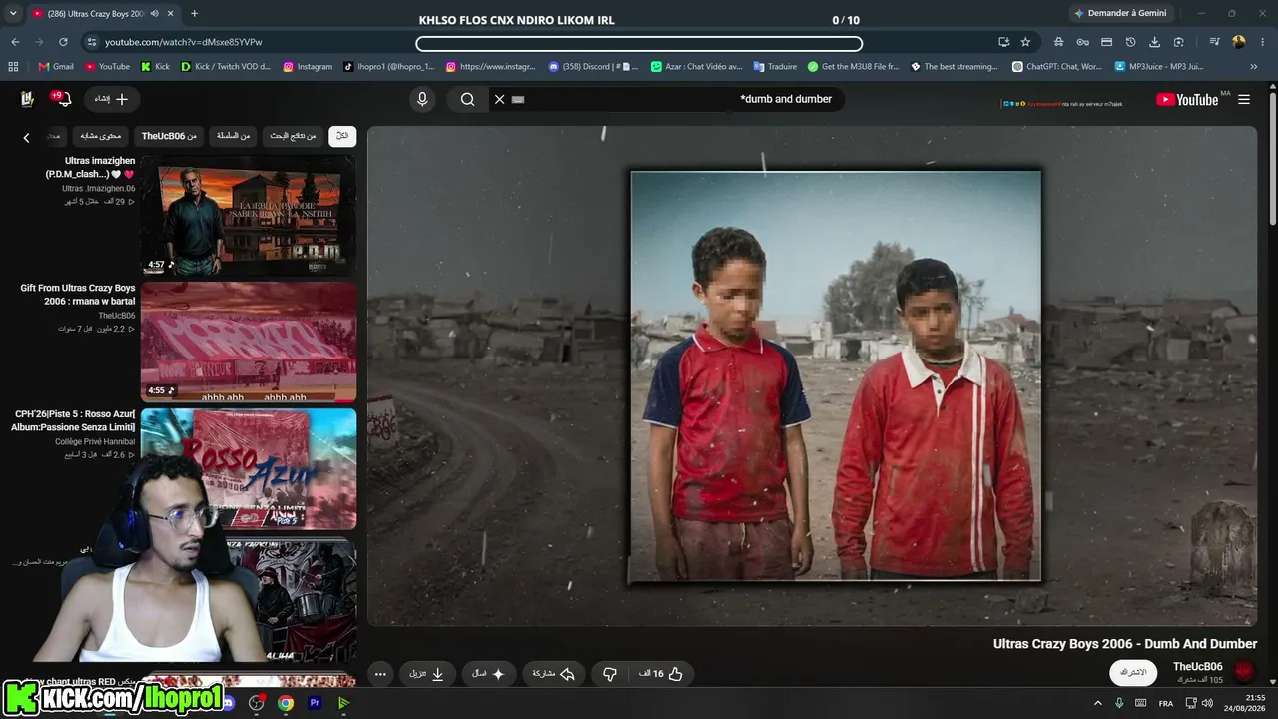Select the محتوى مشابه chip
This screenshot has height=719, width=1278.
pos(101,136)
